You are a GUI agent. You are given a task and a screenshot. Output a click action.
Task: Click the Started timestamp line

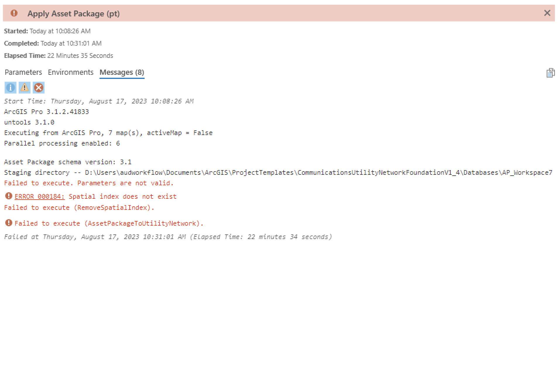(47, 31)
